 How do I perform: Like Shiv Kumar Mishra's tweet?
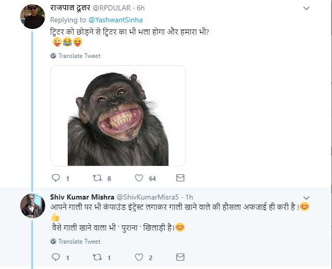click(139, 257)
